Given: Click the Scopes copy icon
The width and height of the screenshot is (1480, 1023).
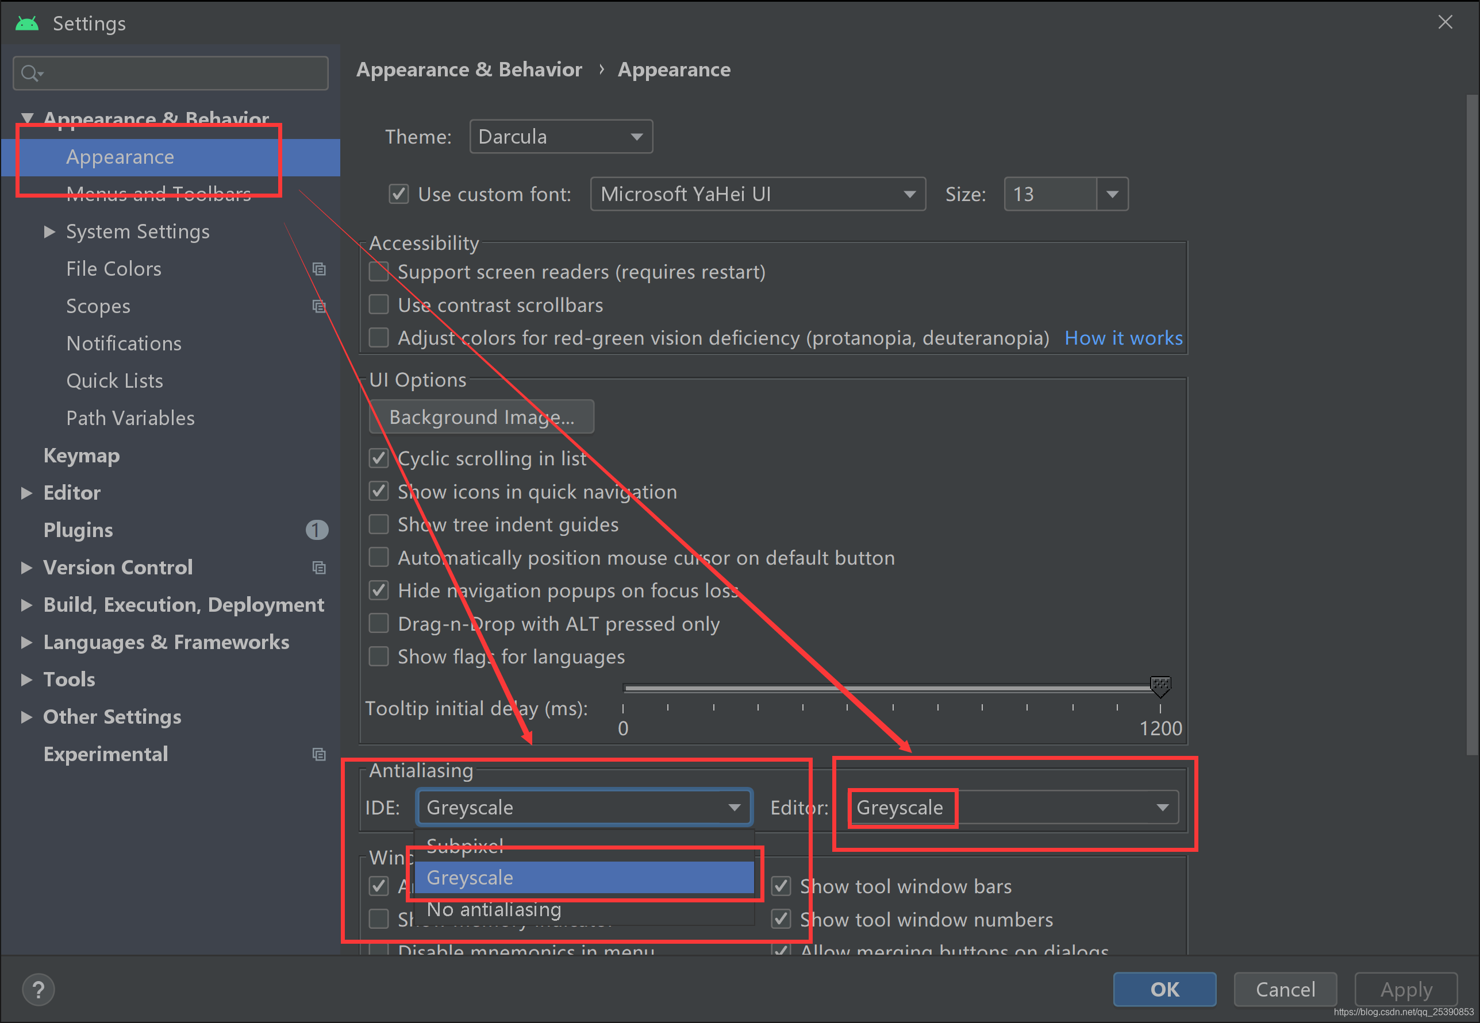Looking at the screenshot, I should click(318, 306).
